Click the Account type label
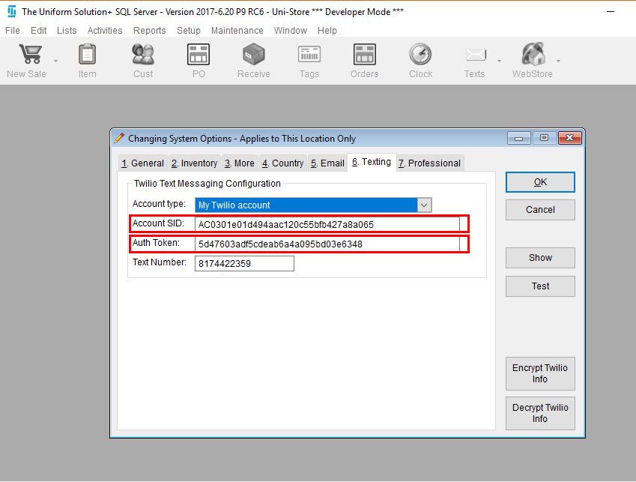Image resolution: width=636 pixels, height=482 pixels. (159, 204)
